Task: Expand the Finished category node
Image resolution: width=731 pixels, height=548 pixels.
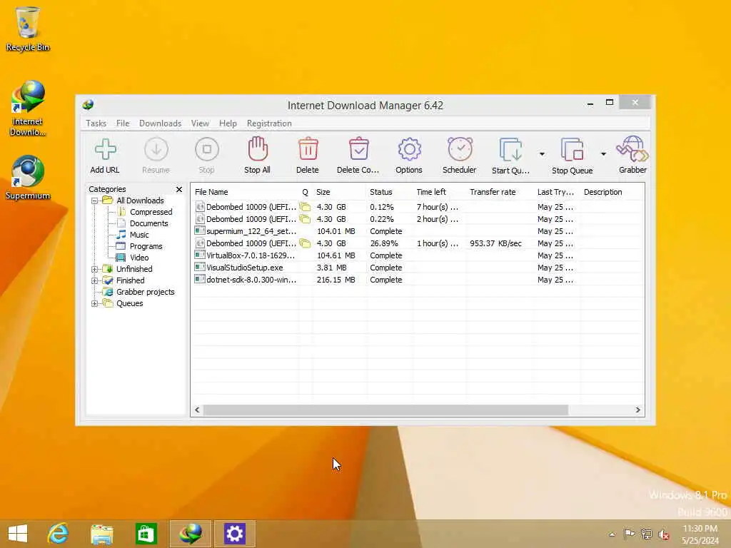Action: 95,280
